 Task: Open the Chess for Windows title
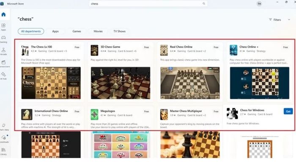click(252, 110)
